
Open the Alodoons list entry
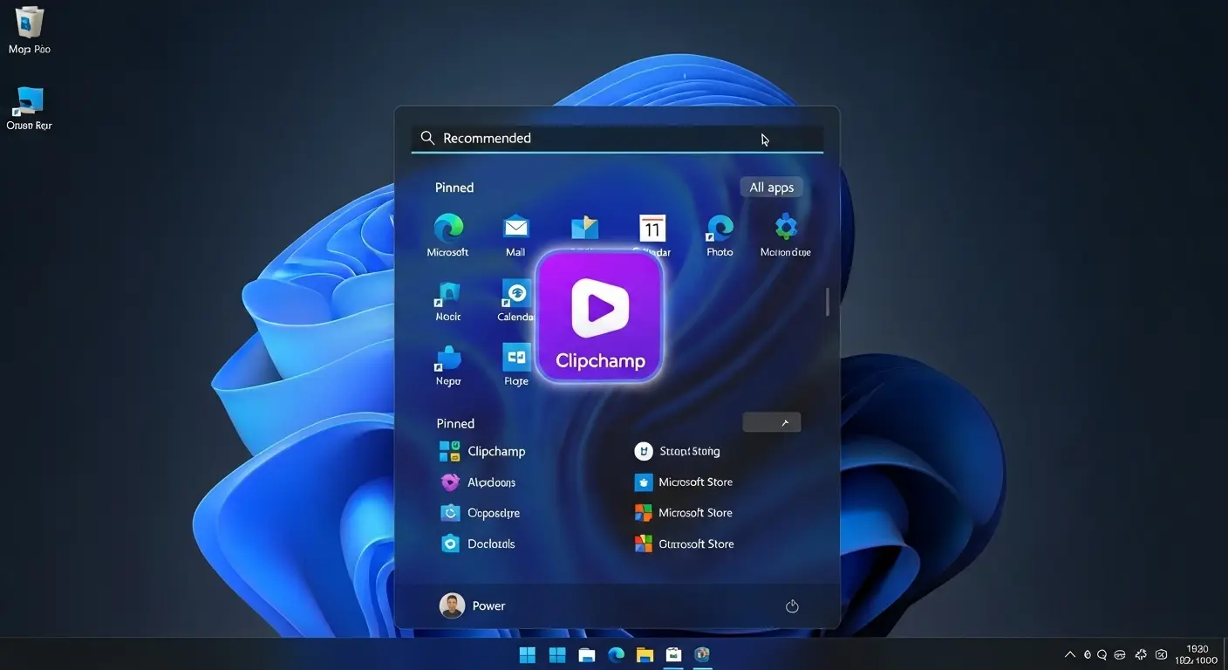[478, 482]
